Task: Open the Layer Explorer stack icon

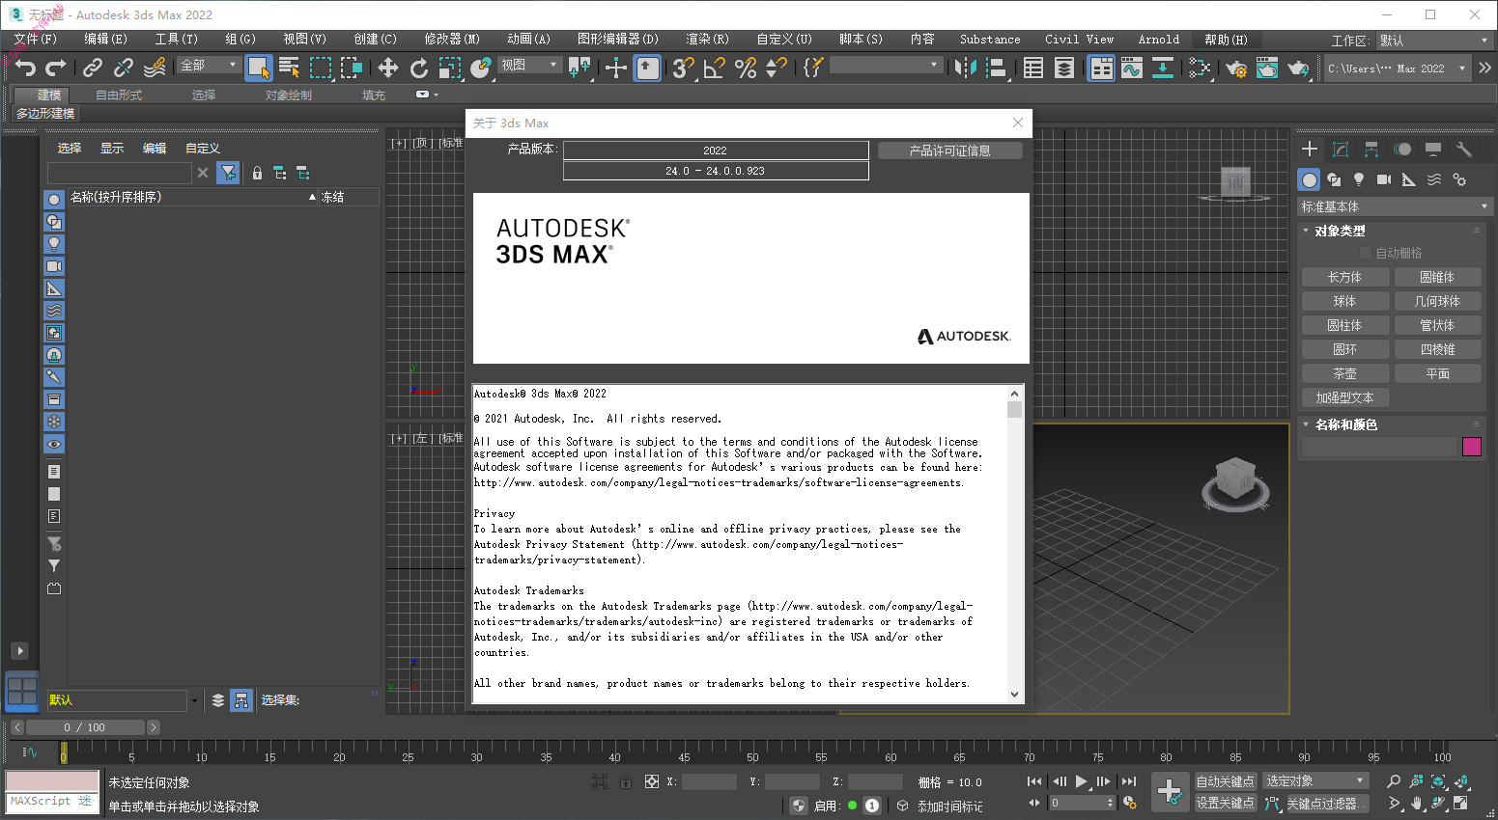Action: tap(1064, 68)
